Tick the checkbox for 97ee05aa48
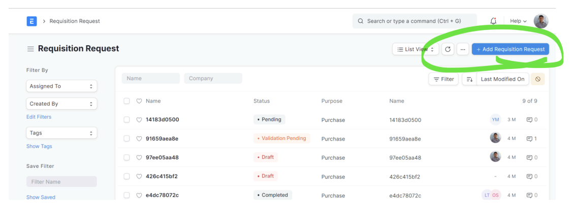Image resolution: width=570 pixels, height=210 pixels. 127,158
